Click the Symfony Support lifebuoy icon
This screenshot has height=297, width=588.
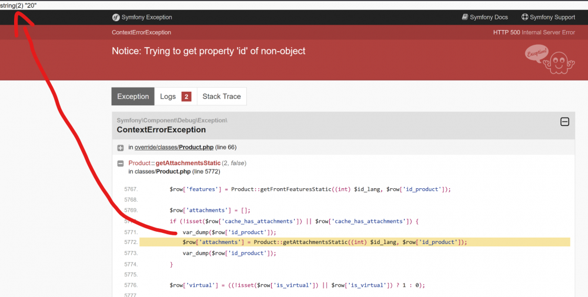click(525, 17)
